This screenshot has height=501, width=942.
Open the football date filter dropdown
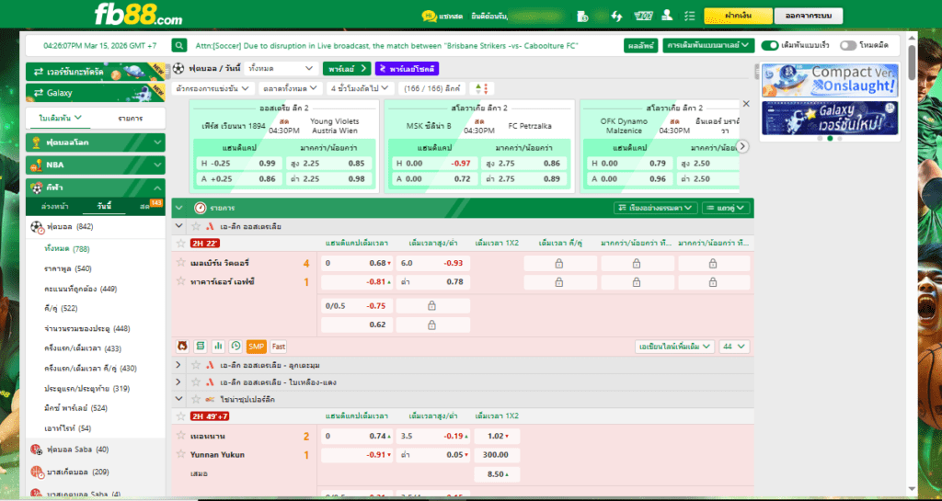[x=281, y=68]
